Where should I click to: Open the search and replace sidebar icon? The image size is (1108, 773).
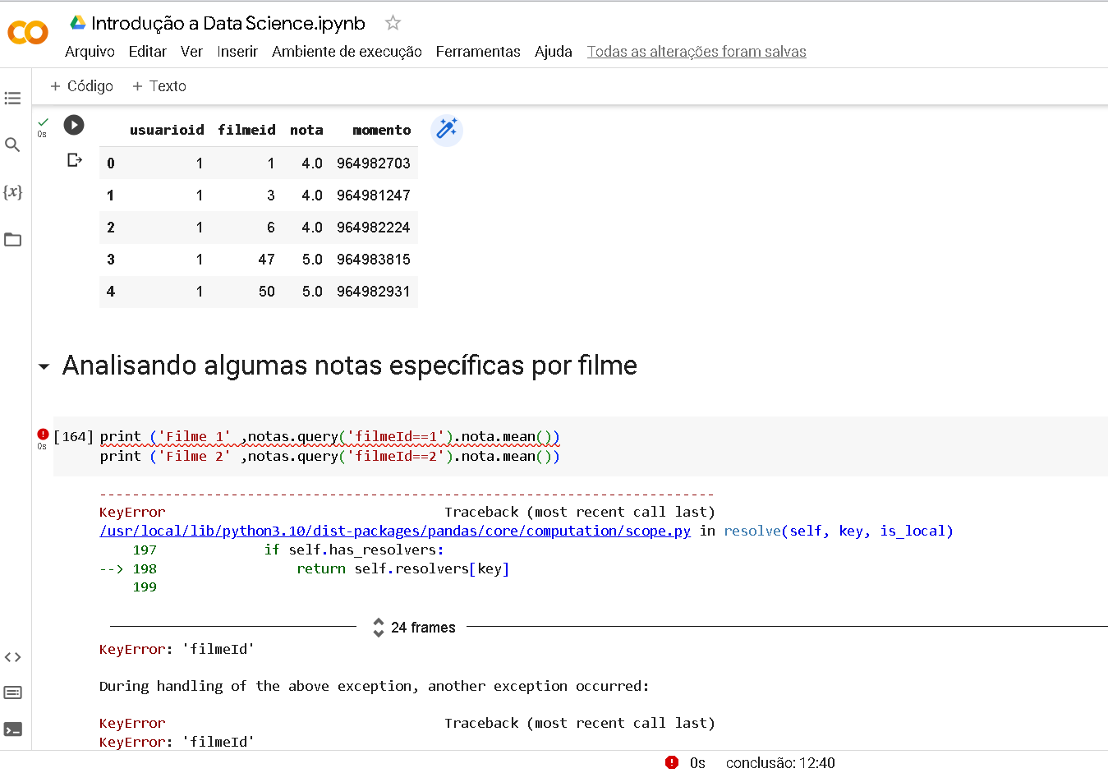pos(12,145)
